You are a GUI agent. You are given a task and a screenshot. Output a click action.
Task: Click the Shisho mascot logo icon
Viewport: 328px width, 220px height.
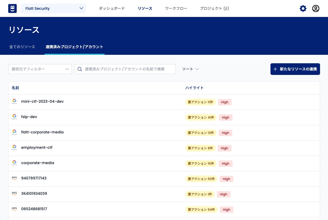click(12, 8)
